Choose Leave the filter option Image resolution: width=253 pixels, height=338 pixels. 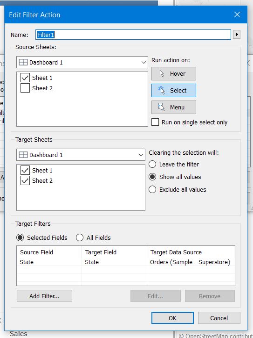152,164
